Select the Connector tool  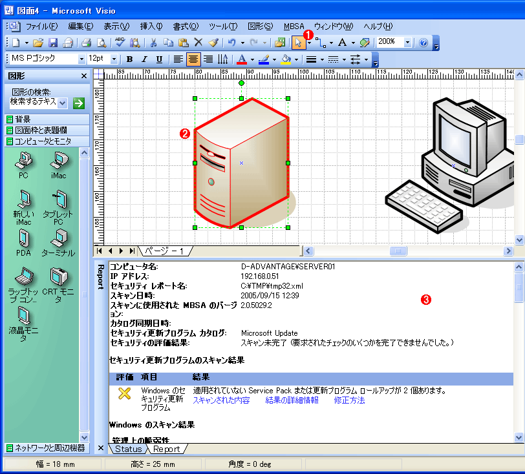pos(321,43)
